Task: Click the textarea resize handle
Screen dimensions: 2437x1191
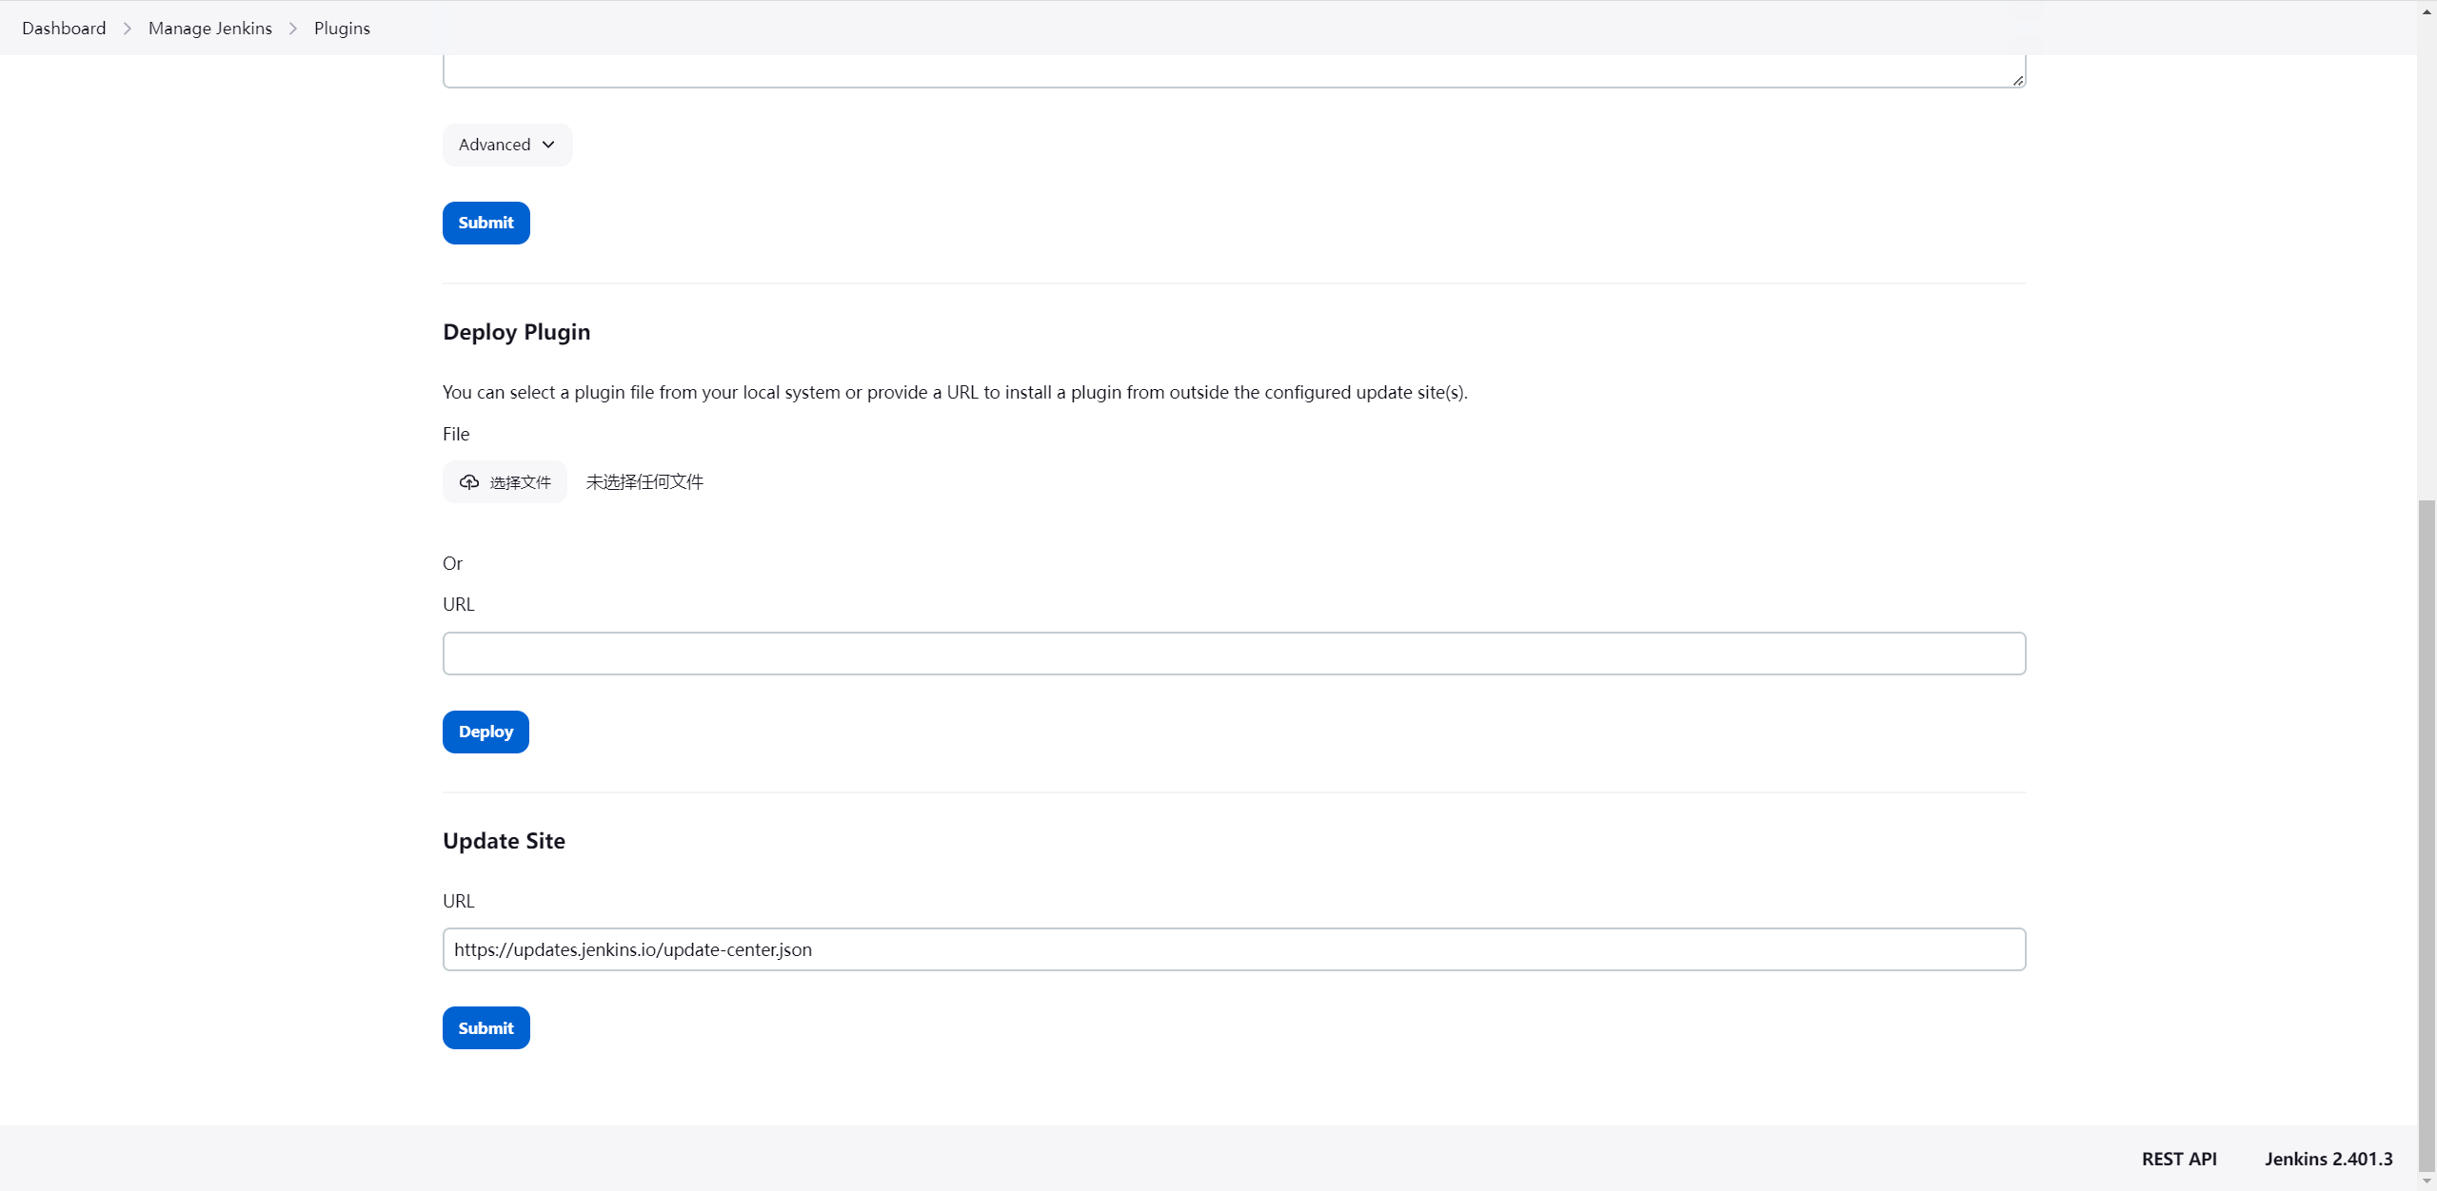Action: coord(2018,81)
